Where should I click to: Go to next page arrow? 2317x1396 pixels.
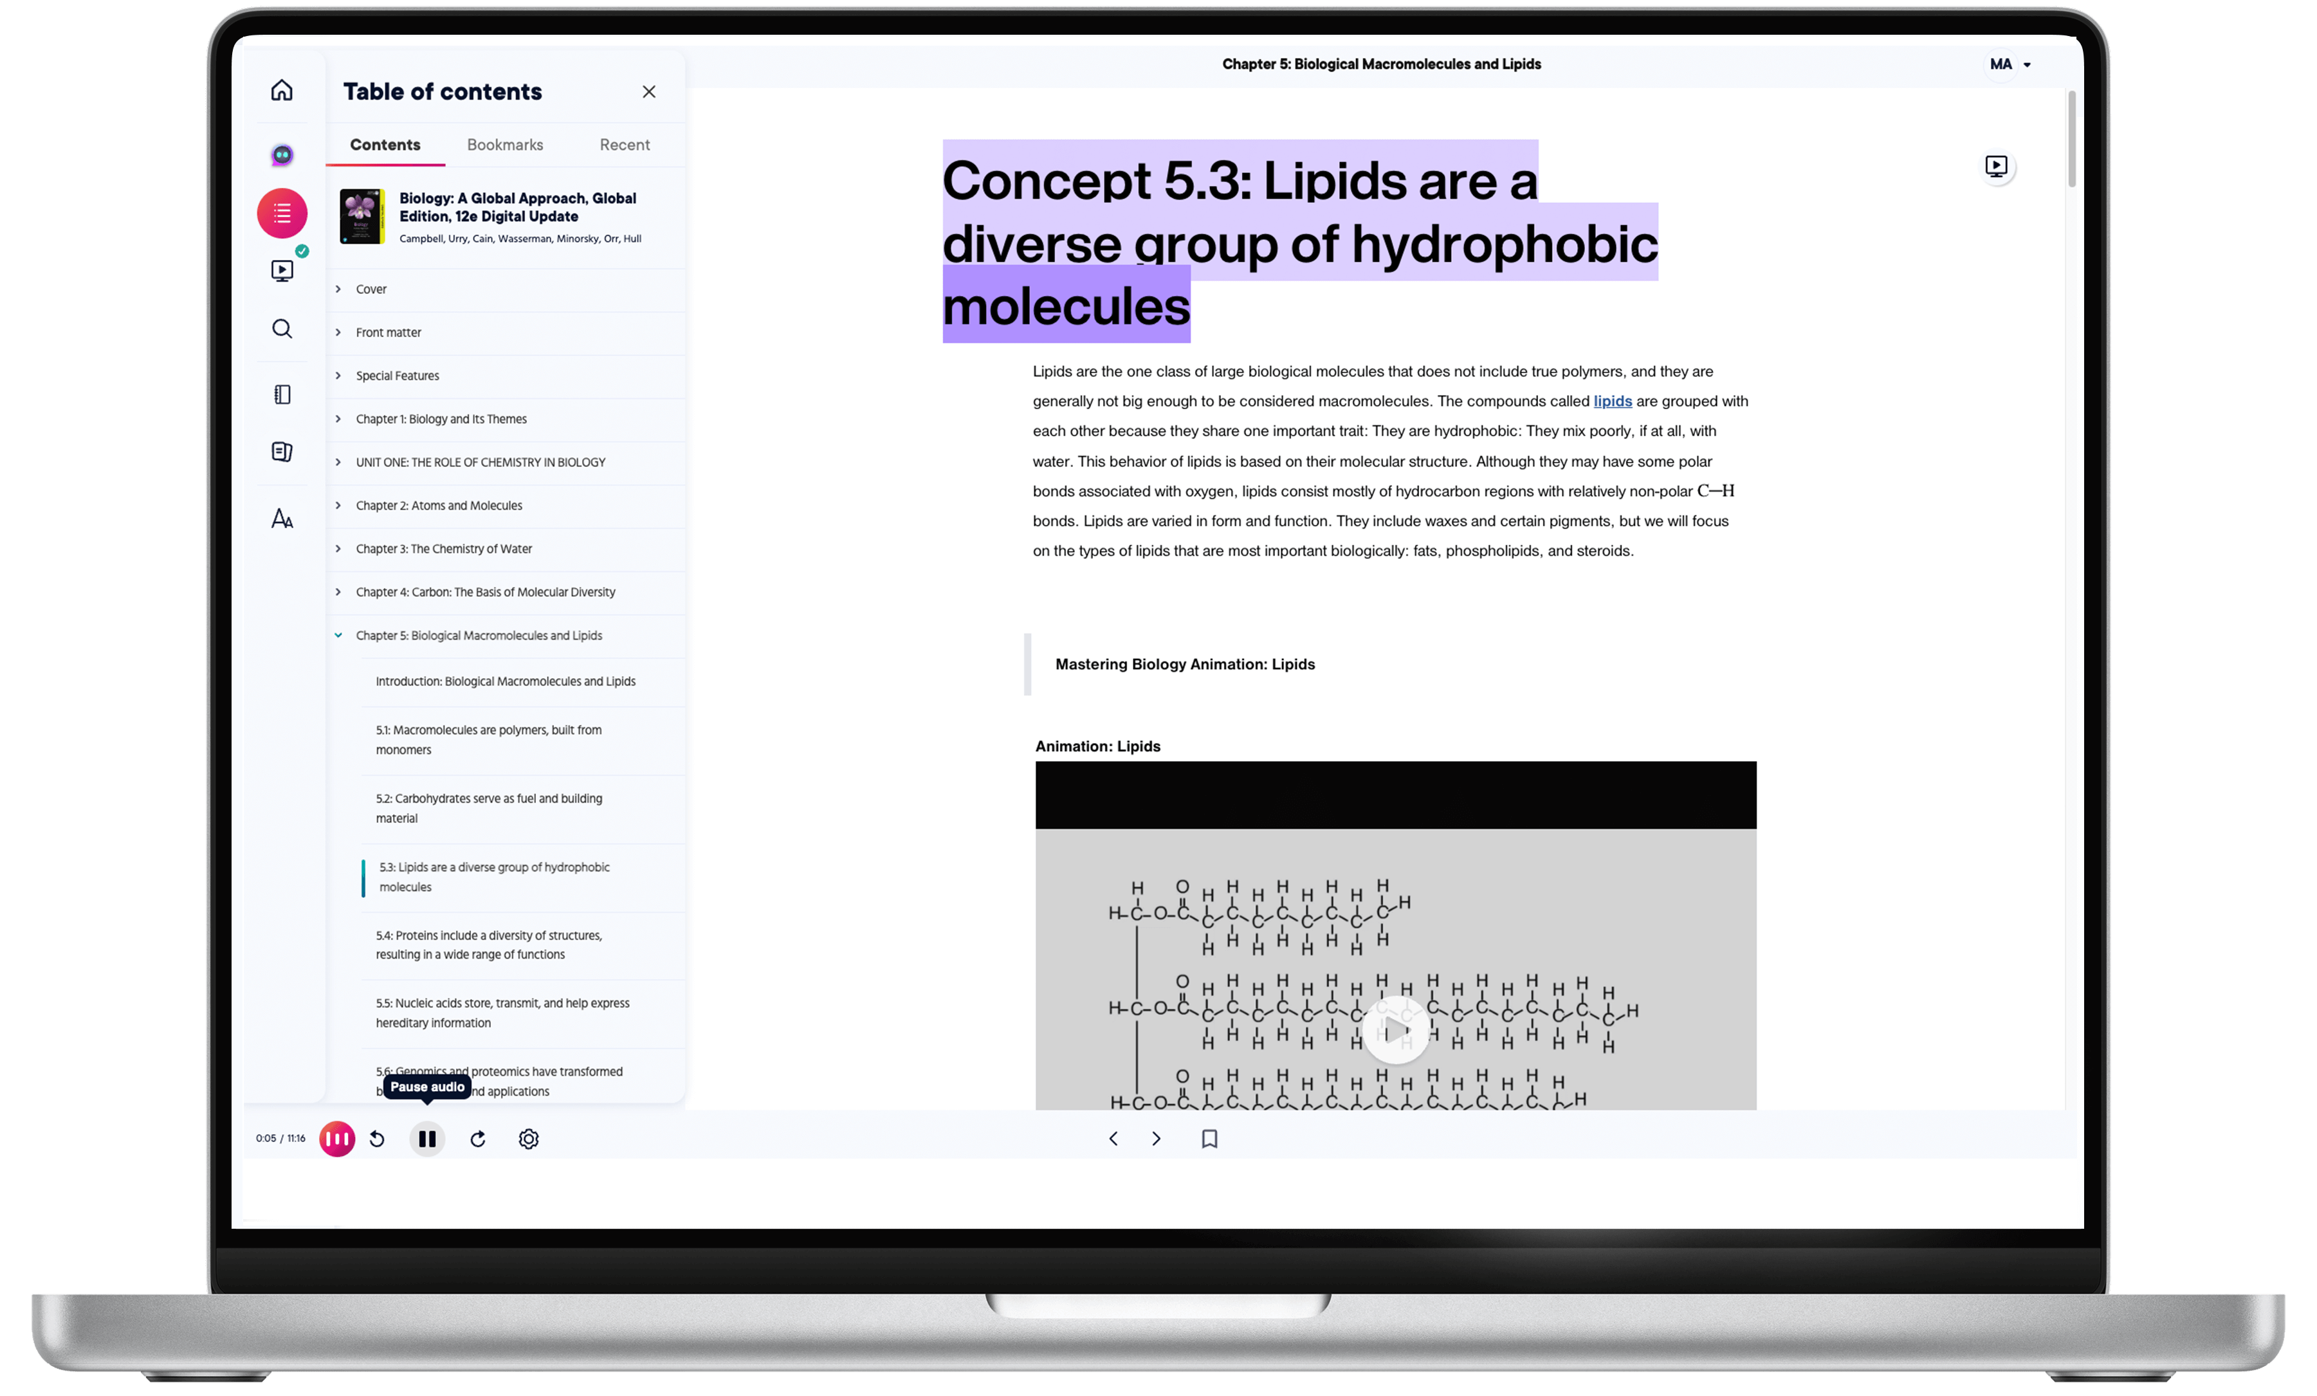click(x=1157, y=1139)
